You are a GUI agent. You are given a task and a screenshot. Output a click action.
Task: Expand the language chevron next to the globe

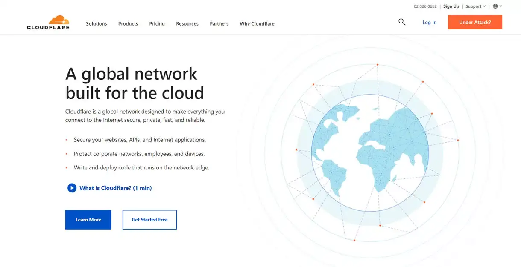click(x=501, y=6)
